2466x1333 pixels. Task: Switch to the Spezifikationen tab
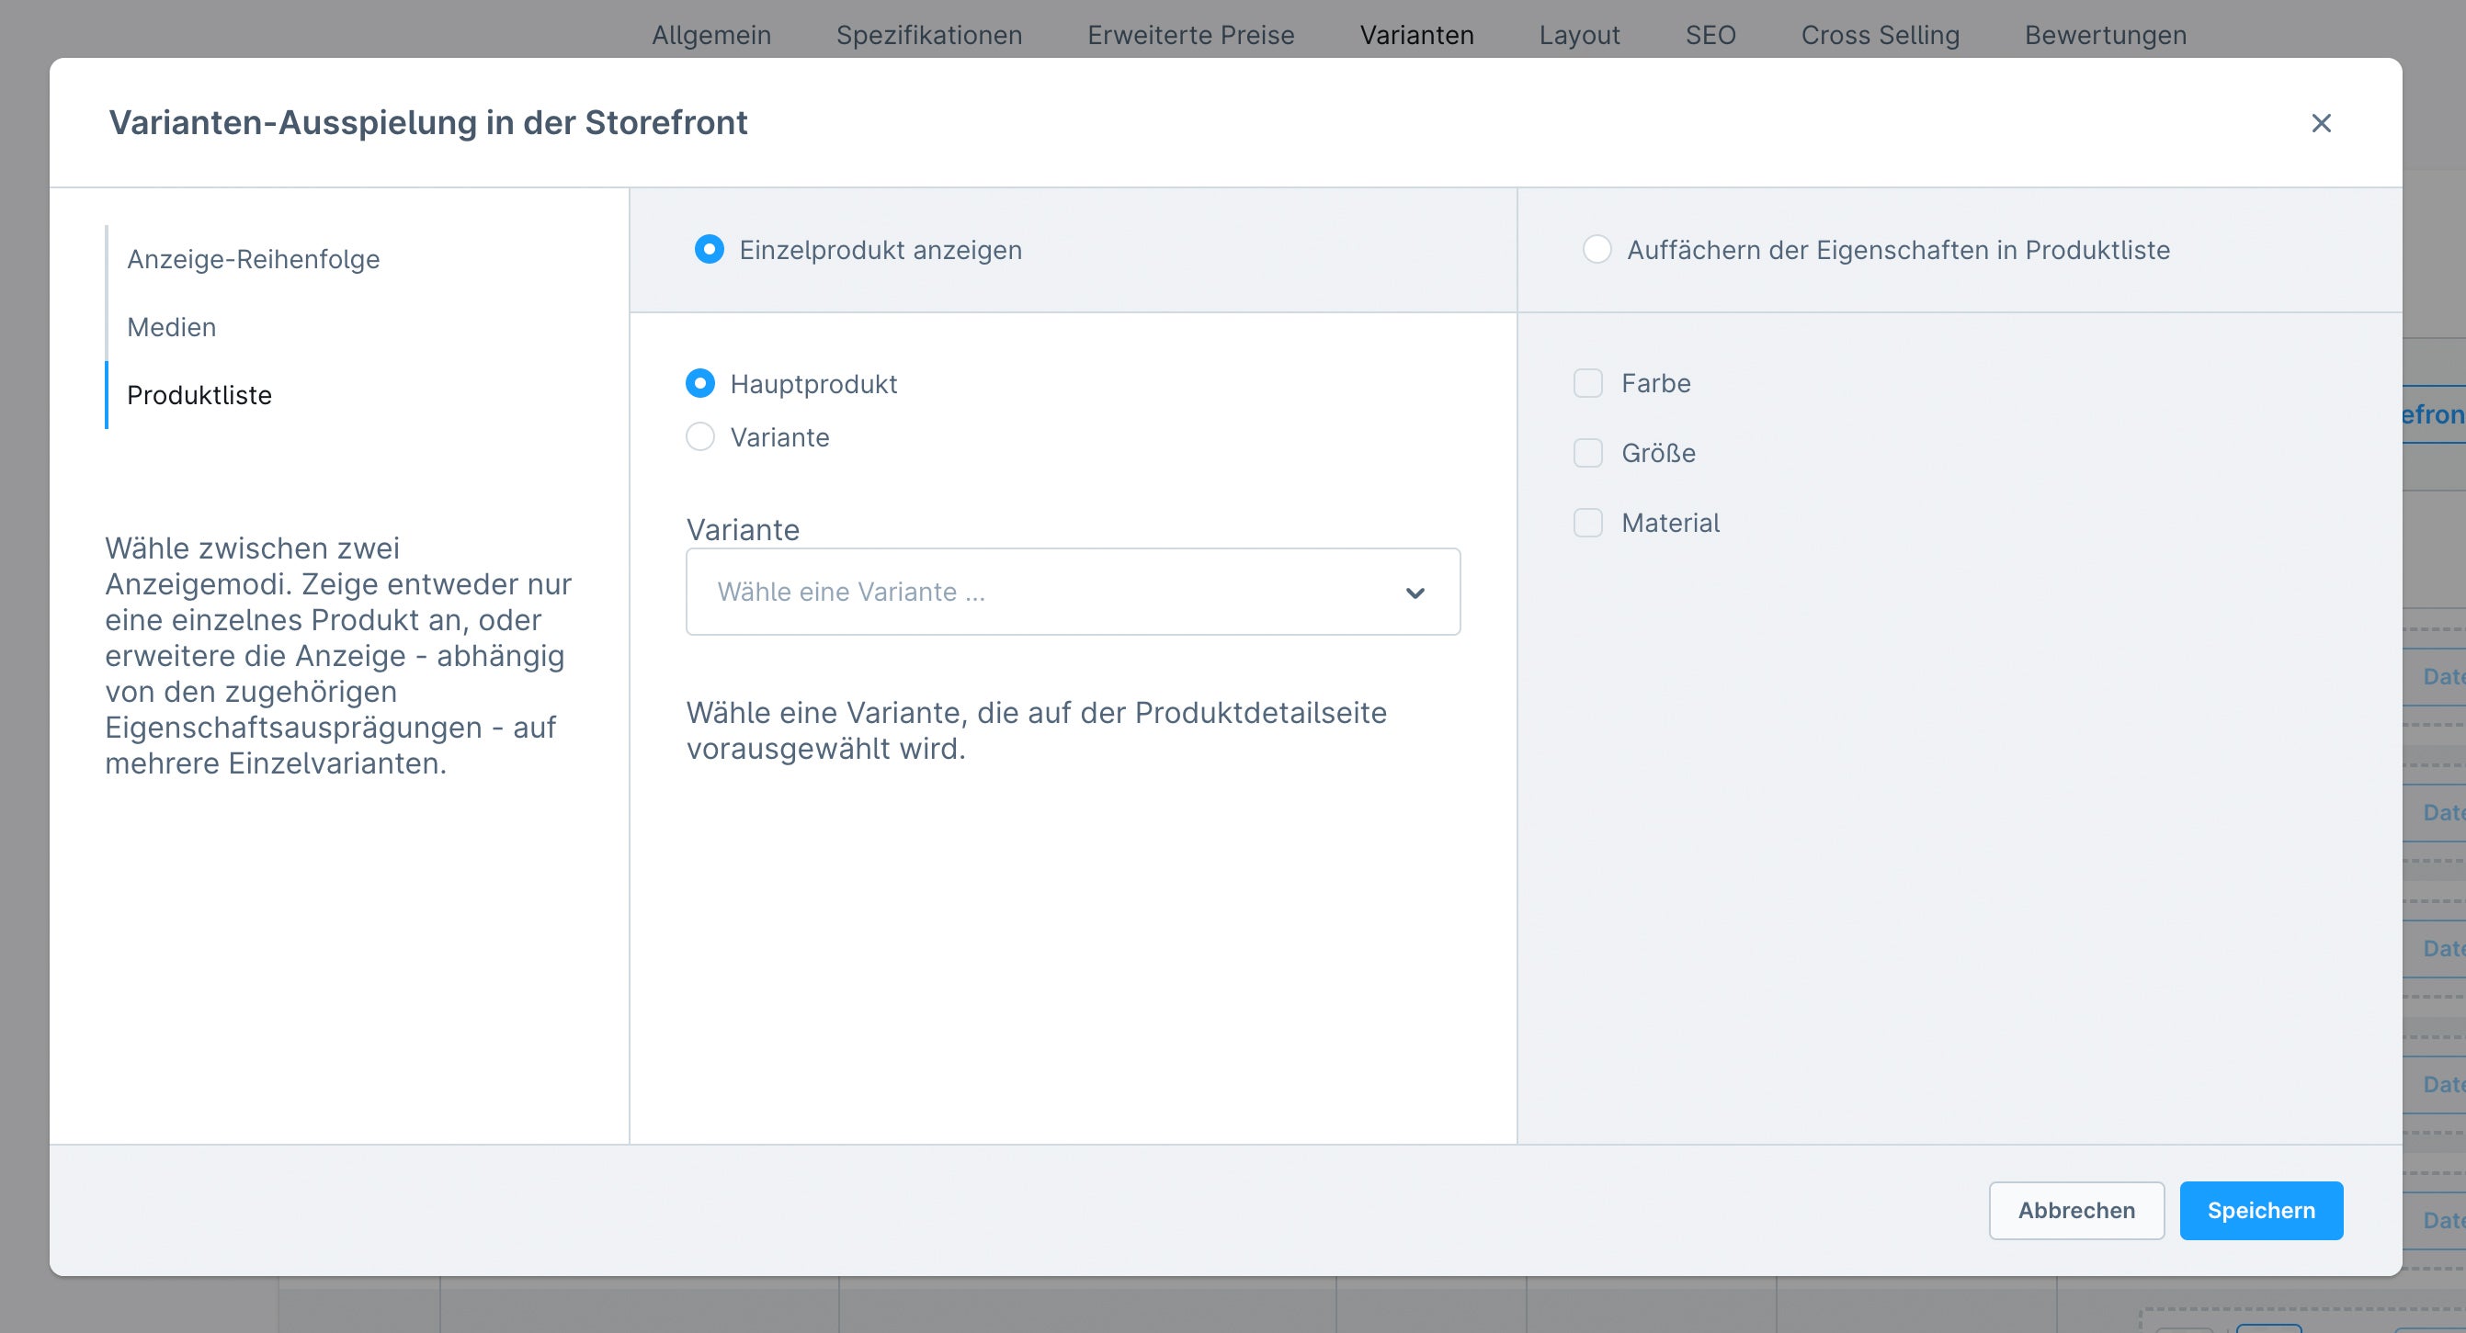928,36
